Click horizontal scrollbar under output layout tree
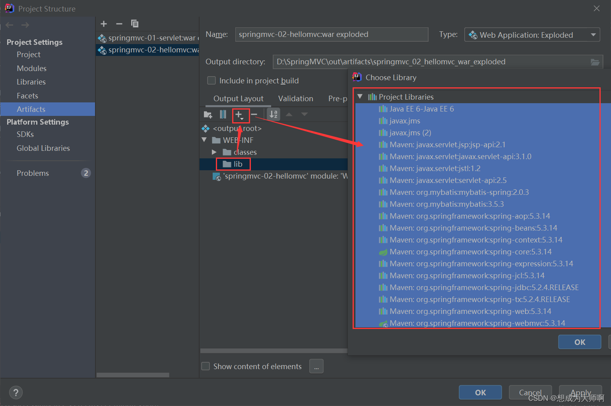Screen dimensions: 611x406 [x=274, y=351]
